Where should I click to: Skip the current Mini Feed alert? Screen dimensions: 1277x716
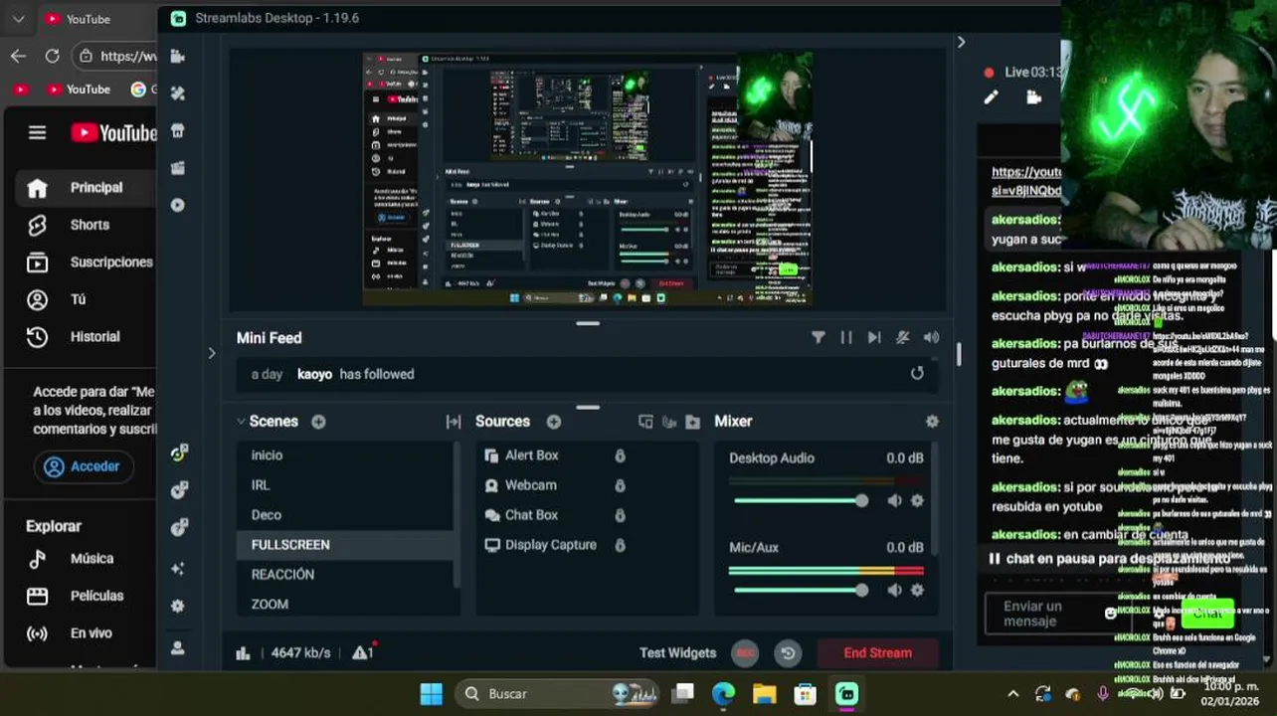(873, 337)
